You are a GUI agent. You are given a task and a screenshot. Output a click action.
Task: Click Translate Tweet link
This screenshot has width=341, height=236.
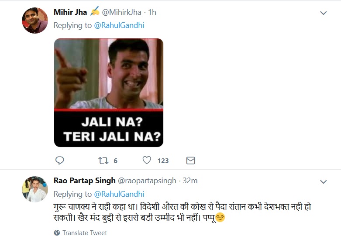(85, 233)
